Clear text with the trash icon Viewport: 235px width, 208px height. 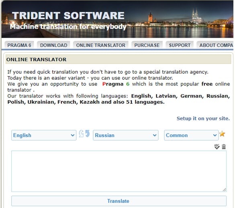click(x=224, y=147)
